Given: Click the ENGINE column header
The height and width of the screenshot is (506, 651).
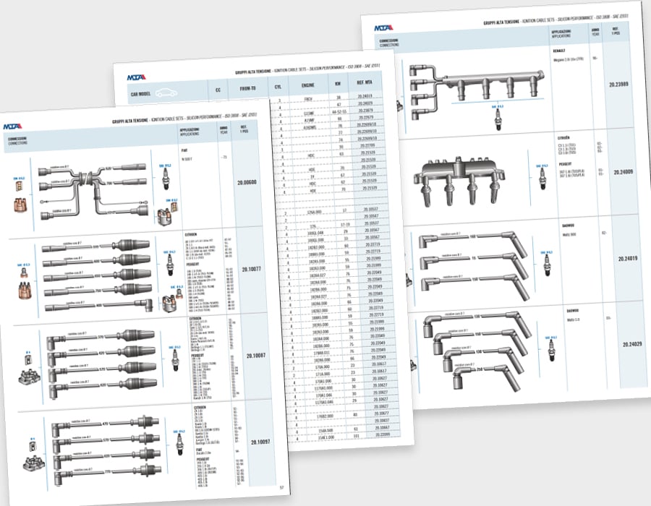Looking at the screenshot, I should [307, 85].
